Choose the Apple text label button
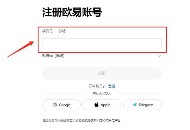The height and width of the screenshot is (130, 190). pyautogui.click(x=106, y=105)
